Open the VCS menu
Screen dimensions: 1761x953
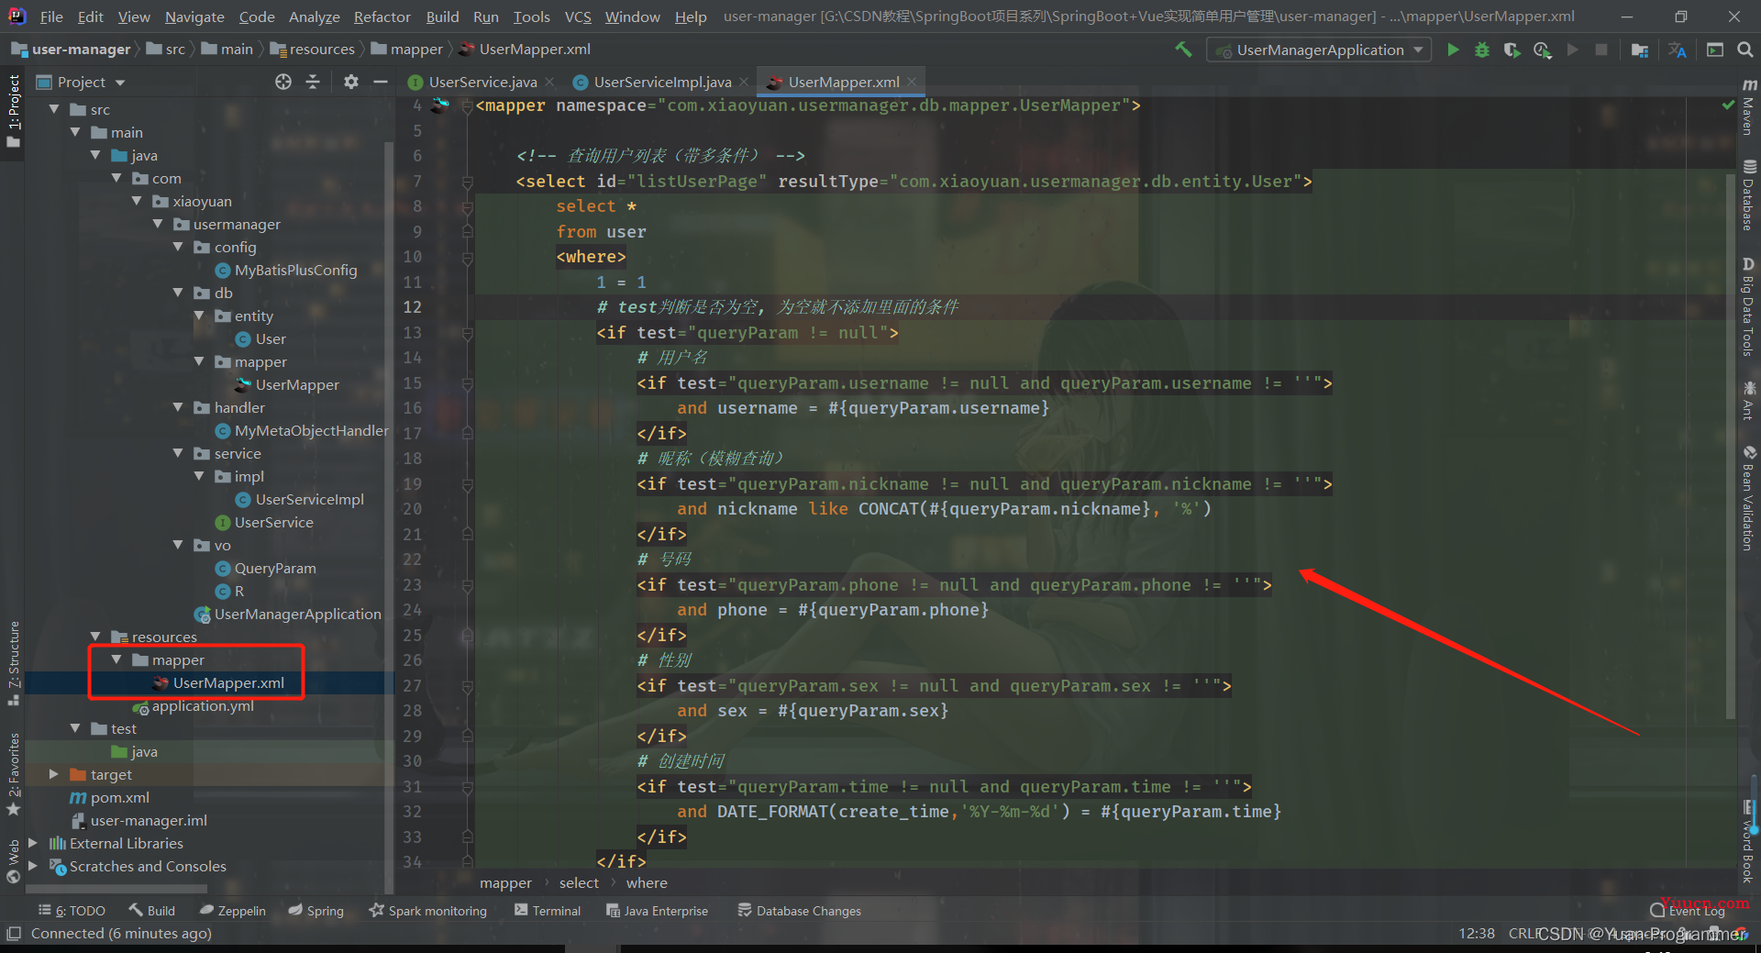pyautogui.click(x=578, y=17)
